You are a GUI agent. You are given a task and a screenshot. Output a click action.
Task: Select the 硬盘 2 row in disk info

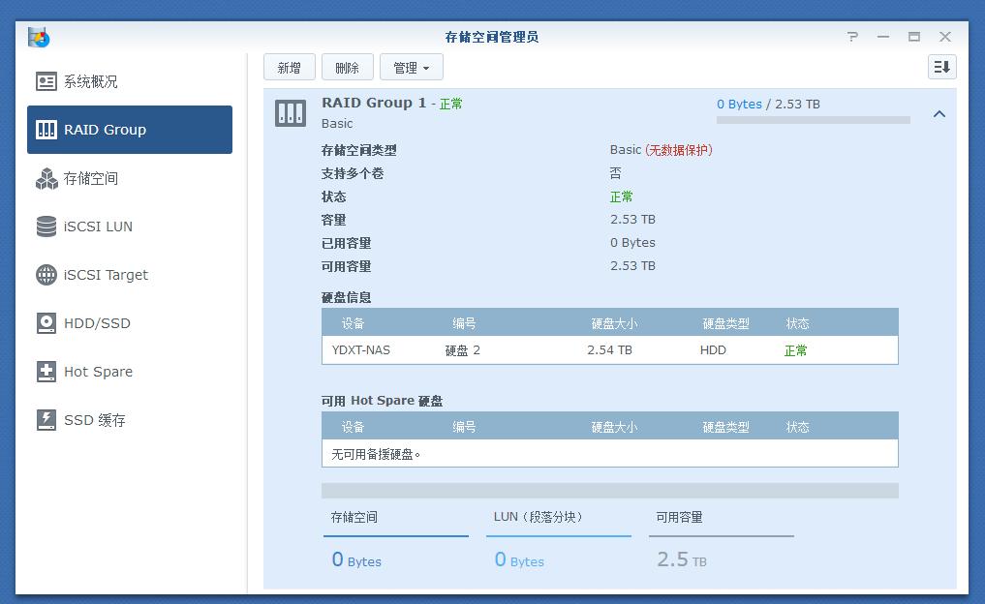pos(609,349)
